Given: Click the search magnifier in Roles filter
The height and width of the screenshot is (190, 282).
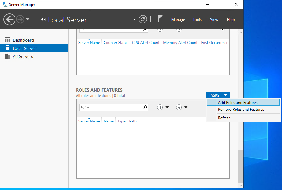Looking at the screenshot, I should click(145, 107).
